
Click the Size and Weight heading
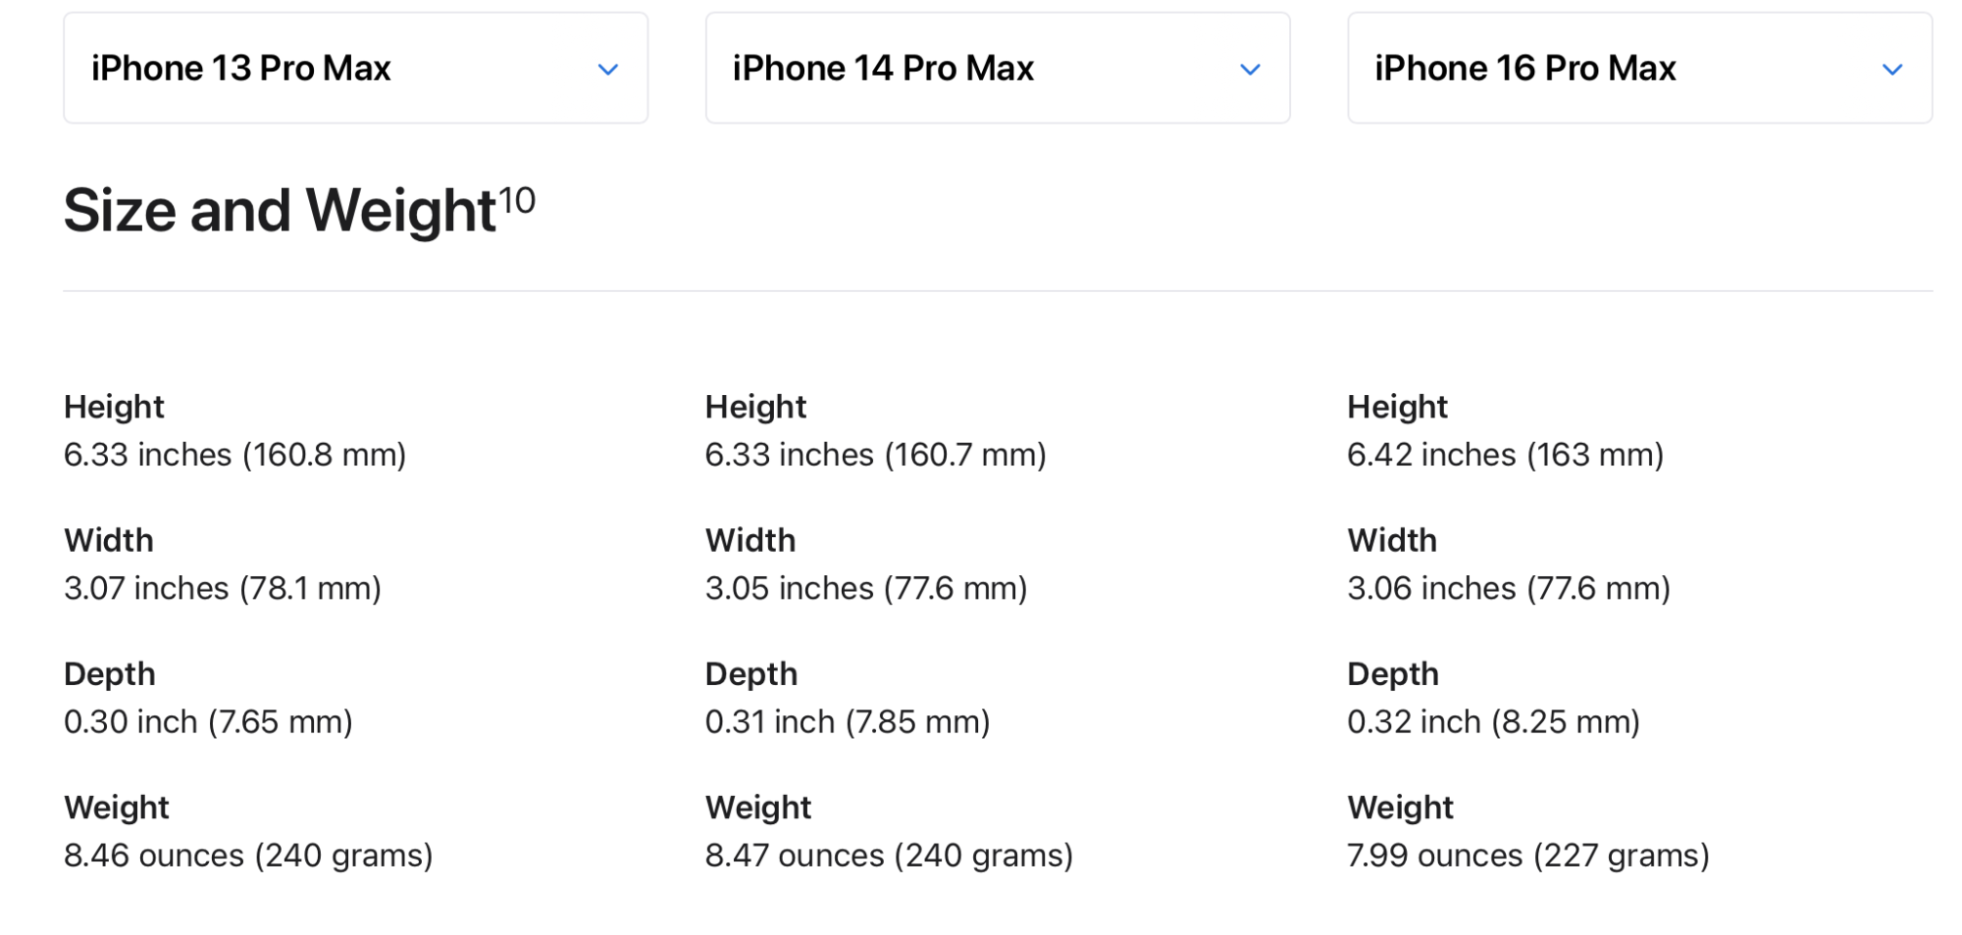(280, 211)
